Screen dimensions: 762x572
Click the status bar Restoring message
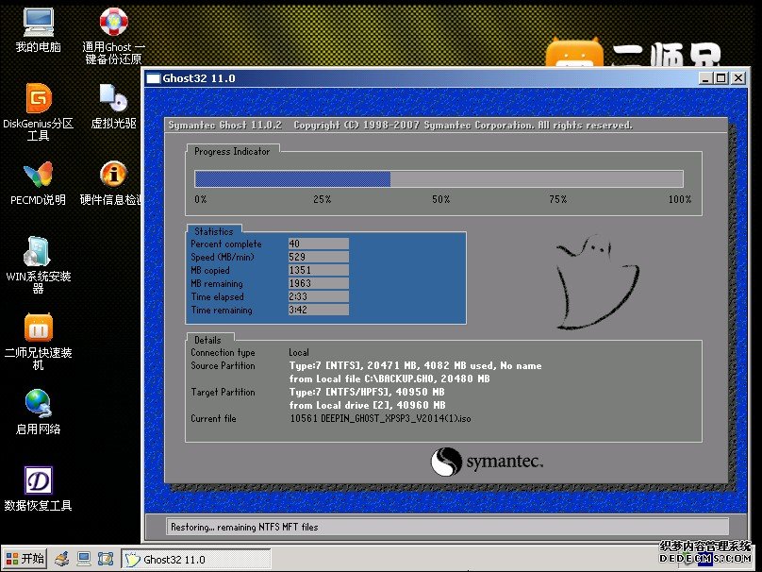point(244,528)
